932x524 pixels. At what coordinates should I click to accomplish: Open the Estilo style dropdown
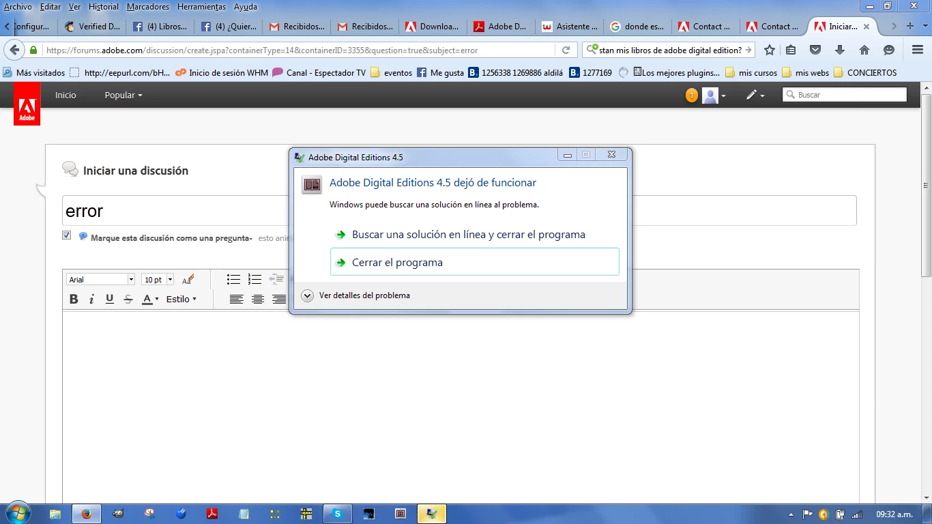181,299
